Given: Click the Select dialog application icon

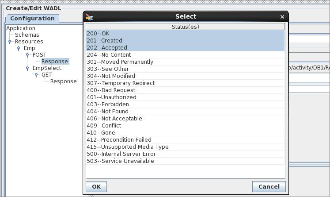Looking at the screenshot, I should point(89,17).
